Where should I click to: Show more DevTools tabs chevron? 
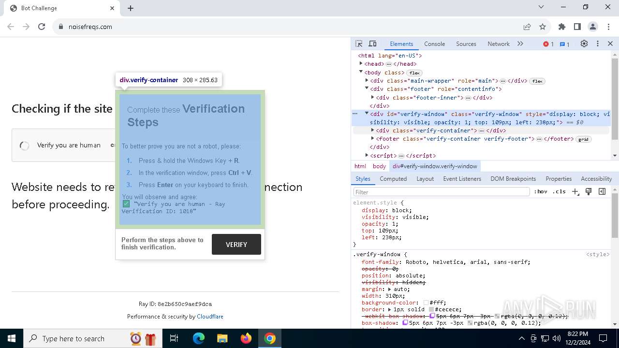[x=520, y=43]
